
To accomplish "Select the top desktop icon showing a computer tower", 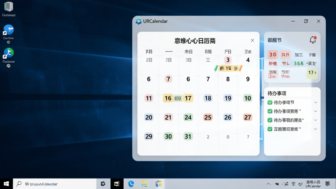I will (9, 7).
